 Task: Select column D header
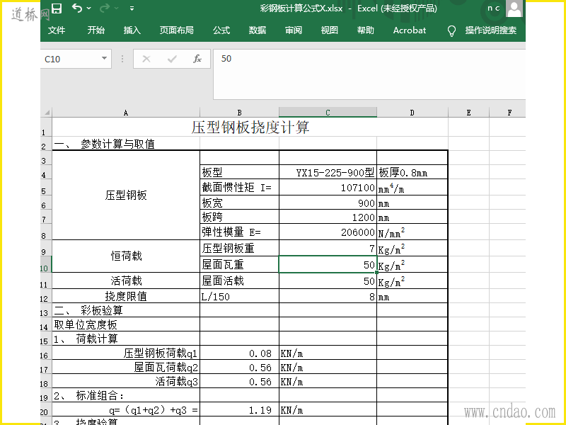[412, 113]
